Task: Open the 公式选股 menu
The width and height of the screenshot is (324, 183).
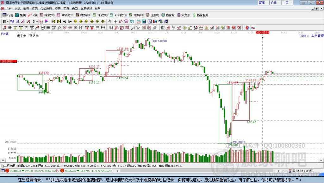Action: coord(46,9)
